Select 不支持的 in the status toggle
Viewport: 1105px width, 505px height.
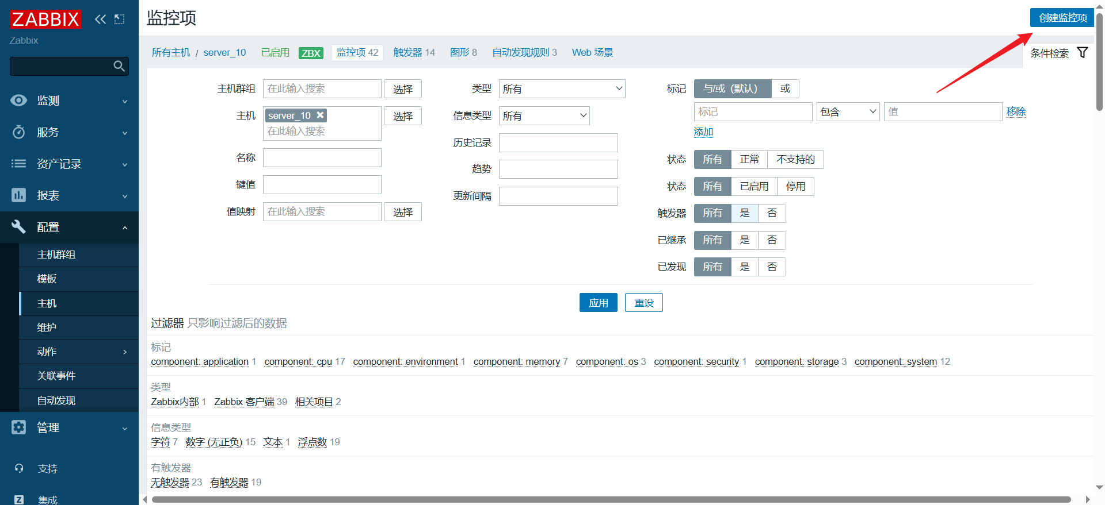coord(795,159)
